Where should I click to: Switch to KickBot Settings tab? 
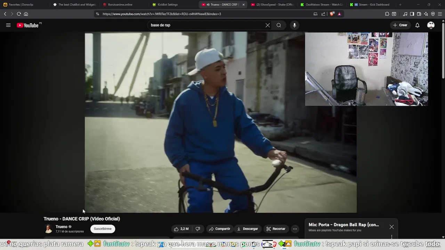click(174, 5)
